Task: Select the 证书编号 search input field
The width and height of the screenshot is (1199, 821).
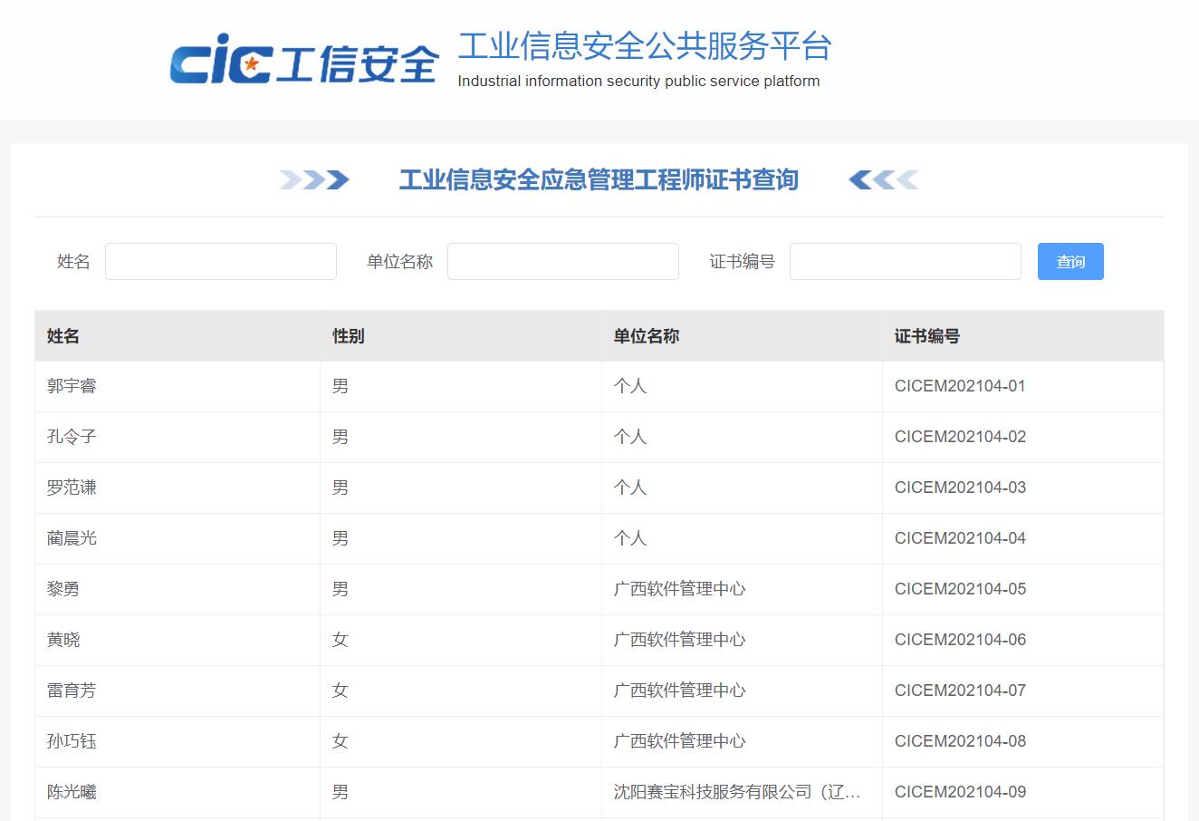Action: click(905, 262)
